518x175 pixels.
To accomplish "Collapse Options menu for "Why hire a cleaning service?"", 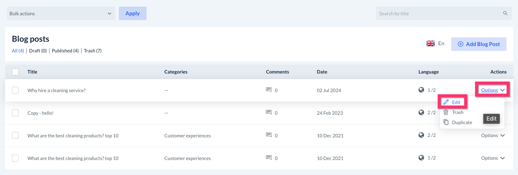I will point(493,90).
